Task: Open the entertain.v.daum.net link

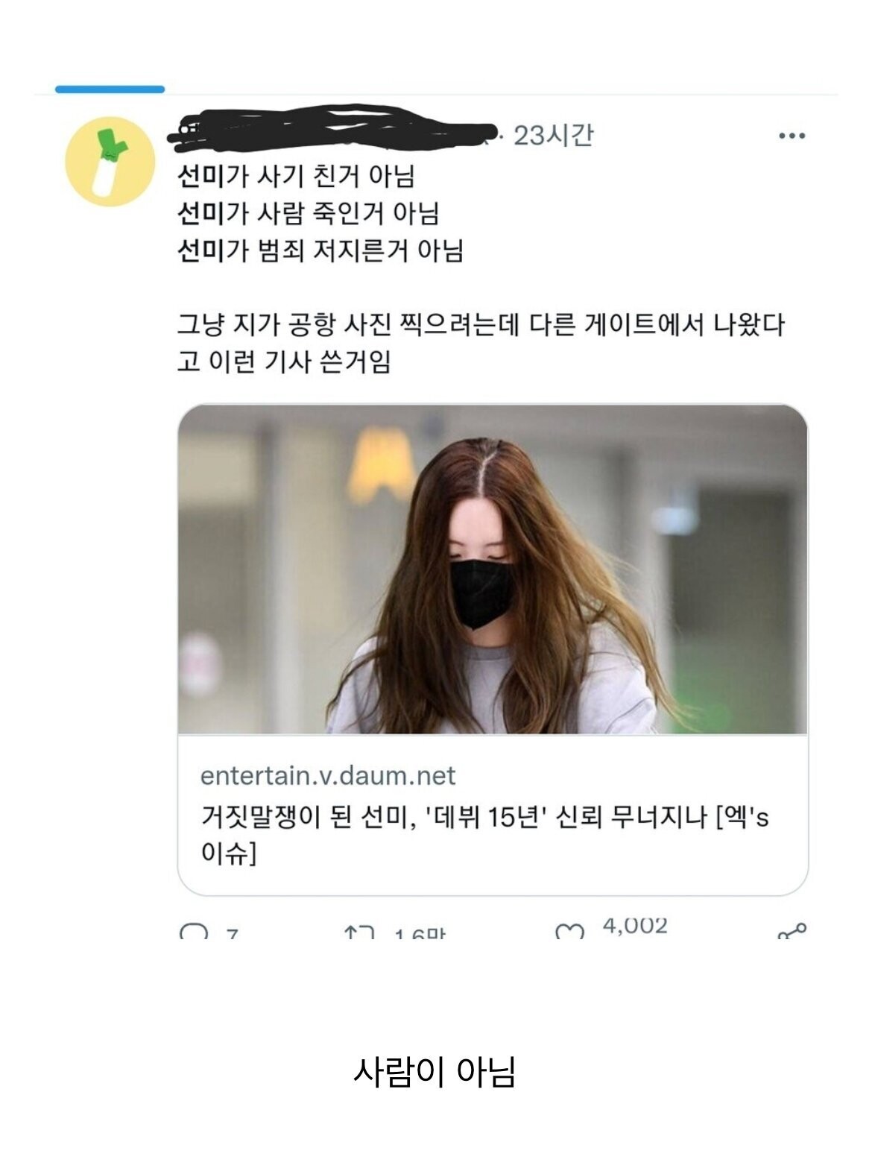Action: click(328, 776)
